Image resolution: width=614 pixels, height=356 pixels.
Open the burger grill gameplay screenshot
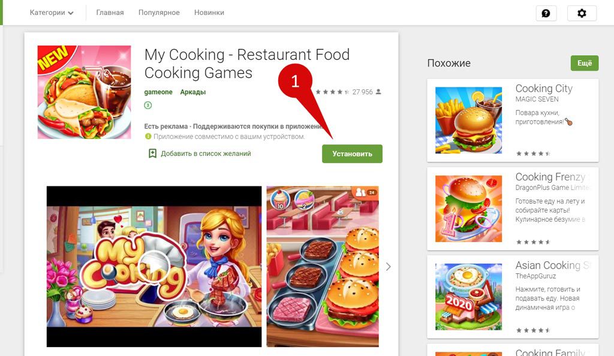point(323,267)
